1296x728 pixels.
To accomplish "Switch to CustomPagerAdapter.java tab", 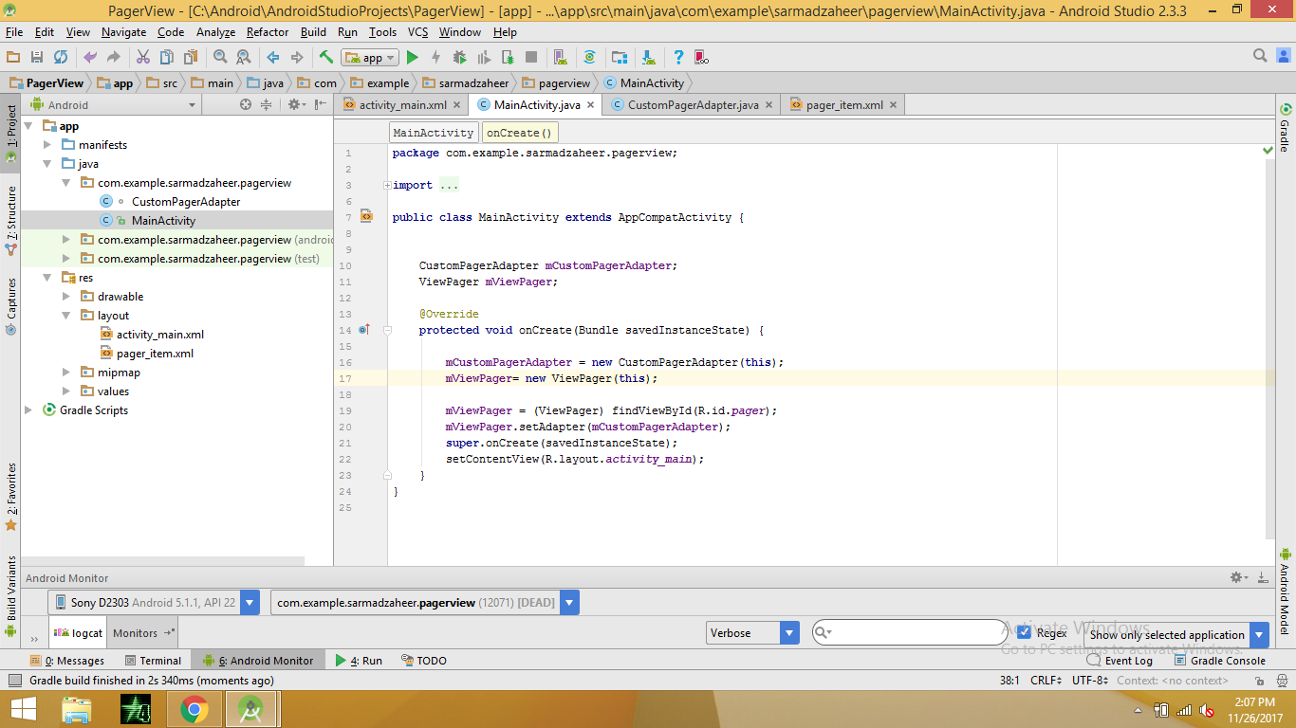I will (693, 105).
